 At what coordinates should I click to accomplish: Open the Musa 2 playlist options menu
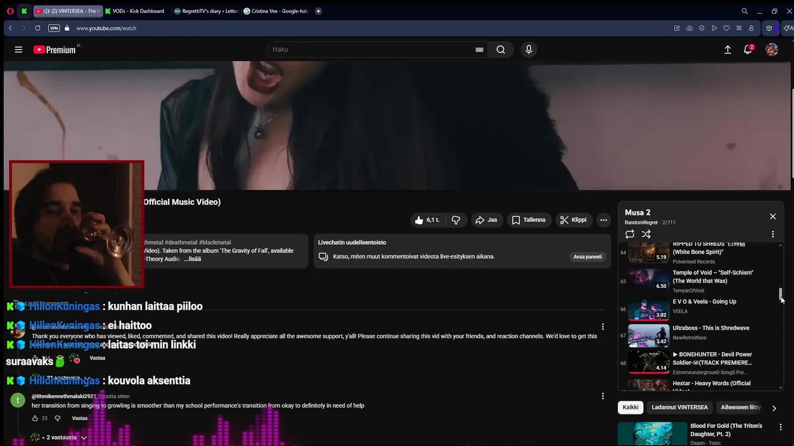[x=773, y=234]
